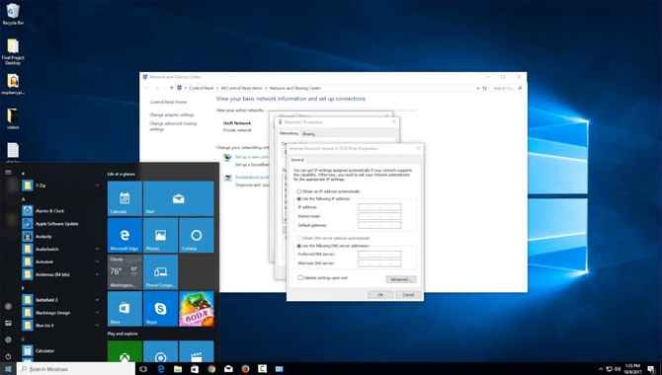662x375 pixels.
Task: Open the Cortana tile
Action: point(197,236)
